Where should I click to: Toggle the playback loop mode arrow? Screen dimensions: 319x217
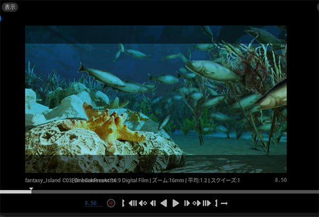(224, 203)
